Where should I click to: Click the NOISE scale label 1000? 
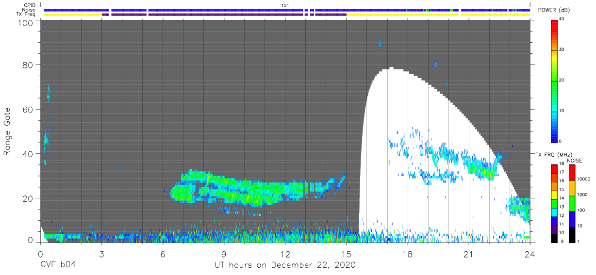pyautogui.click(x=582, y=195)
